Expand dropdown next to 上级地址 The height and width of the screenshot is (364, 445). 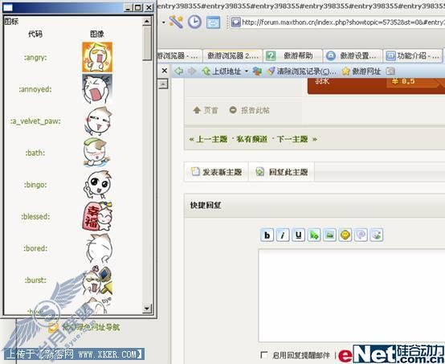coord(247,71)
